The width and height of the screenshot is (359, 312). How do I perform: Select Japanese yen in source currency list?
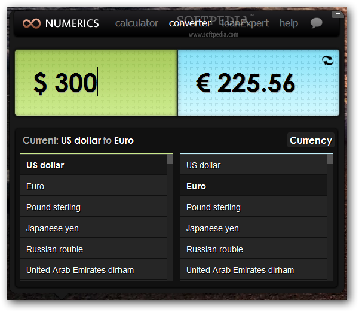94,228
